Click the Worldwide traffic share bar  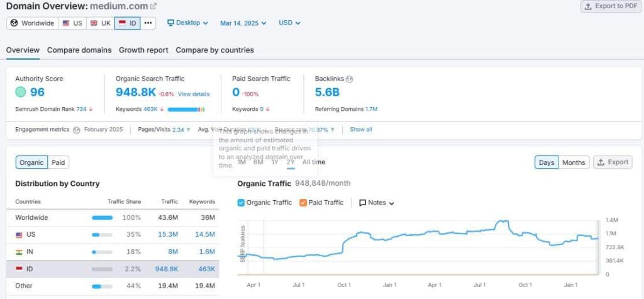click(x=103, y=218)
